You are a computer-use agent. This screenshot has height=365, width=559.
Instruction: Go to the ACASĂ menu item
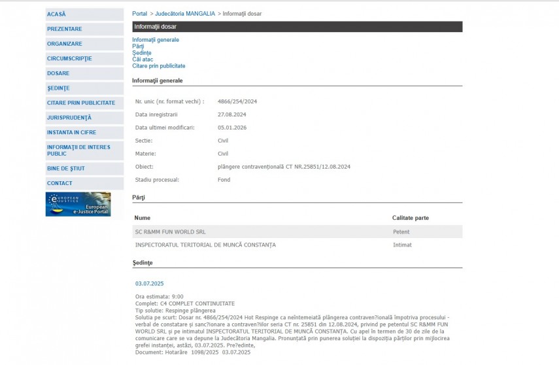(x=57, y=14)
